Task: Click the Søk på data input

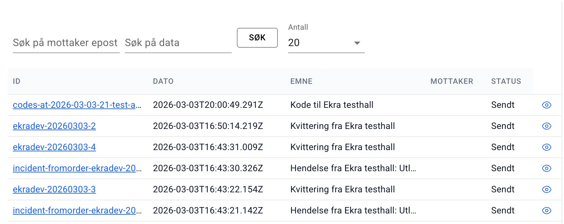Action: [178, 43]
